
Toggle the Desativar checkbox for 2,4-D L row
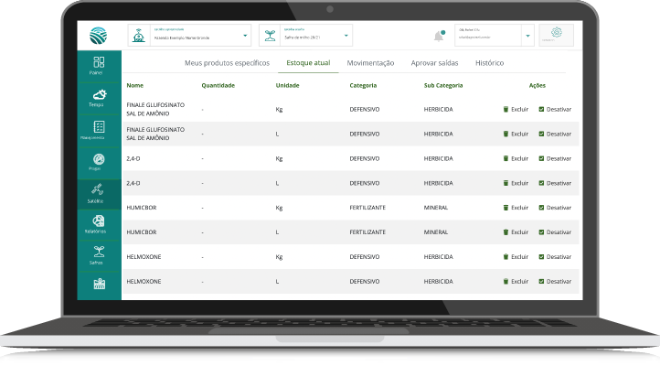(541, 183)
